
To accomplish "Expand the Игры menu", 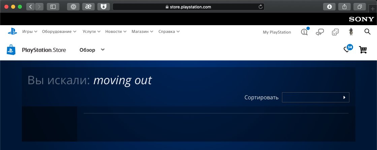I will 30,32.
